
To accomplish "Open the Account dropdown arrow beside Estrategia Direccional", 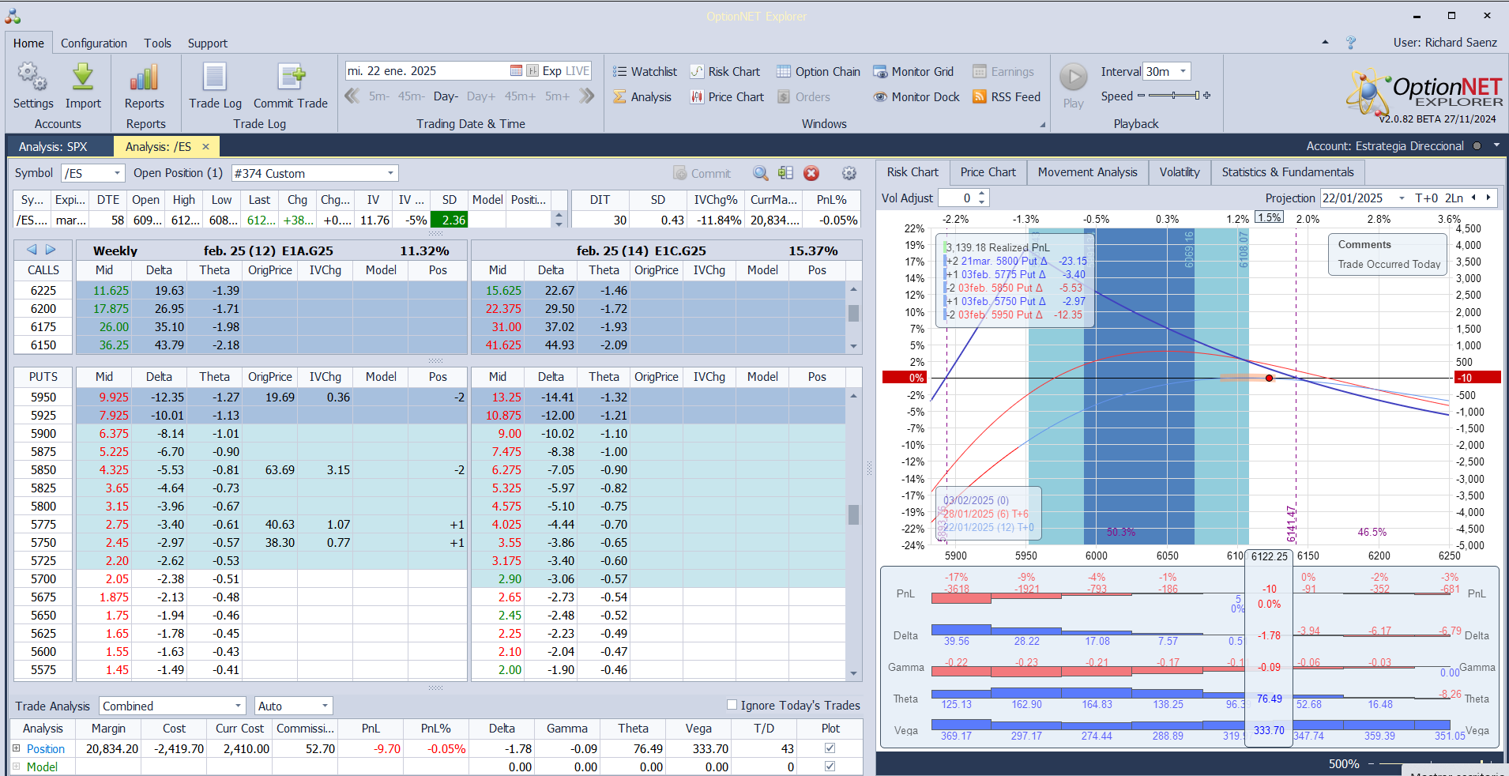I will 1496,145.
